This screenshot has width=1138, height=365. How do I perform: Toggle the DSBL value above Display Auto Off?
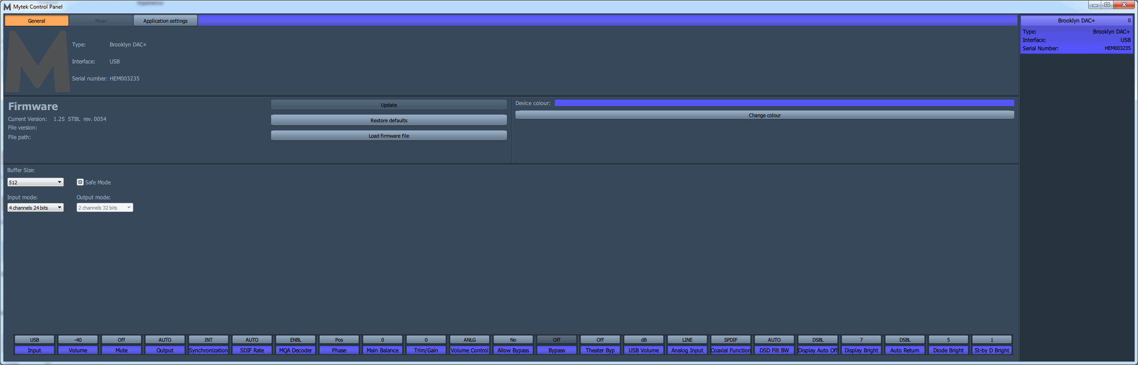(818, 340)
